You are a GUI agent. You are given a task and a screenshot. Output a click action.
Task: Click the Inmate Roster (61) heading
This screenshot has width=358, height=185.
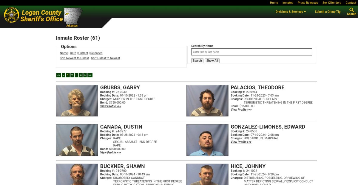(x=78, y=38)
